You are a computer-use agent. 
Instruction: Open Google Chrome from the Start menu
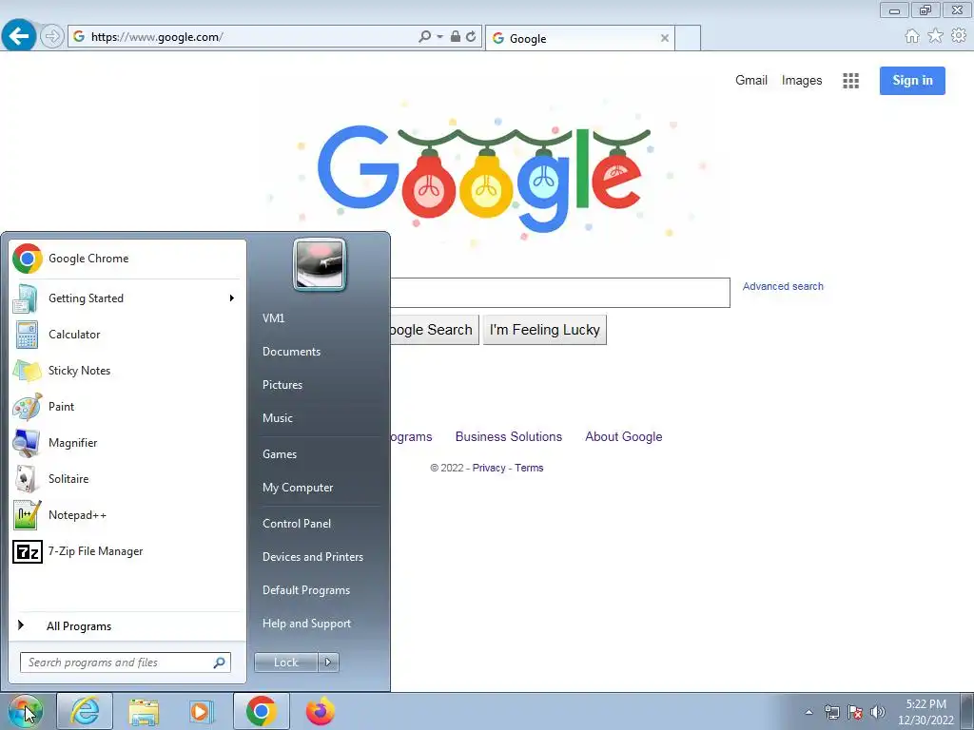click(127, 259)
